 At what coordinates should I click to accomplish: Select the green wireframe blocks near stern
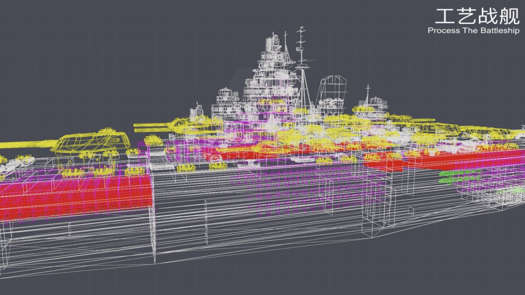[459, 177]
